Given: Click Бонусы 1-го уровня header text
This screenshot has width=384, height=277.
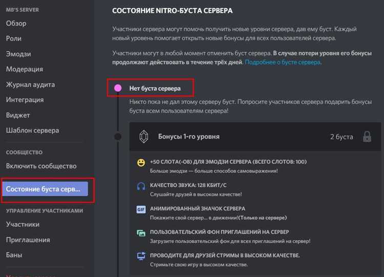Looking at the screenshot, I should coord(188,137).
